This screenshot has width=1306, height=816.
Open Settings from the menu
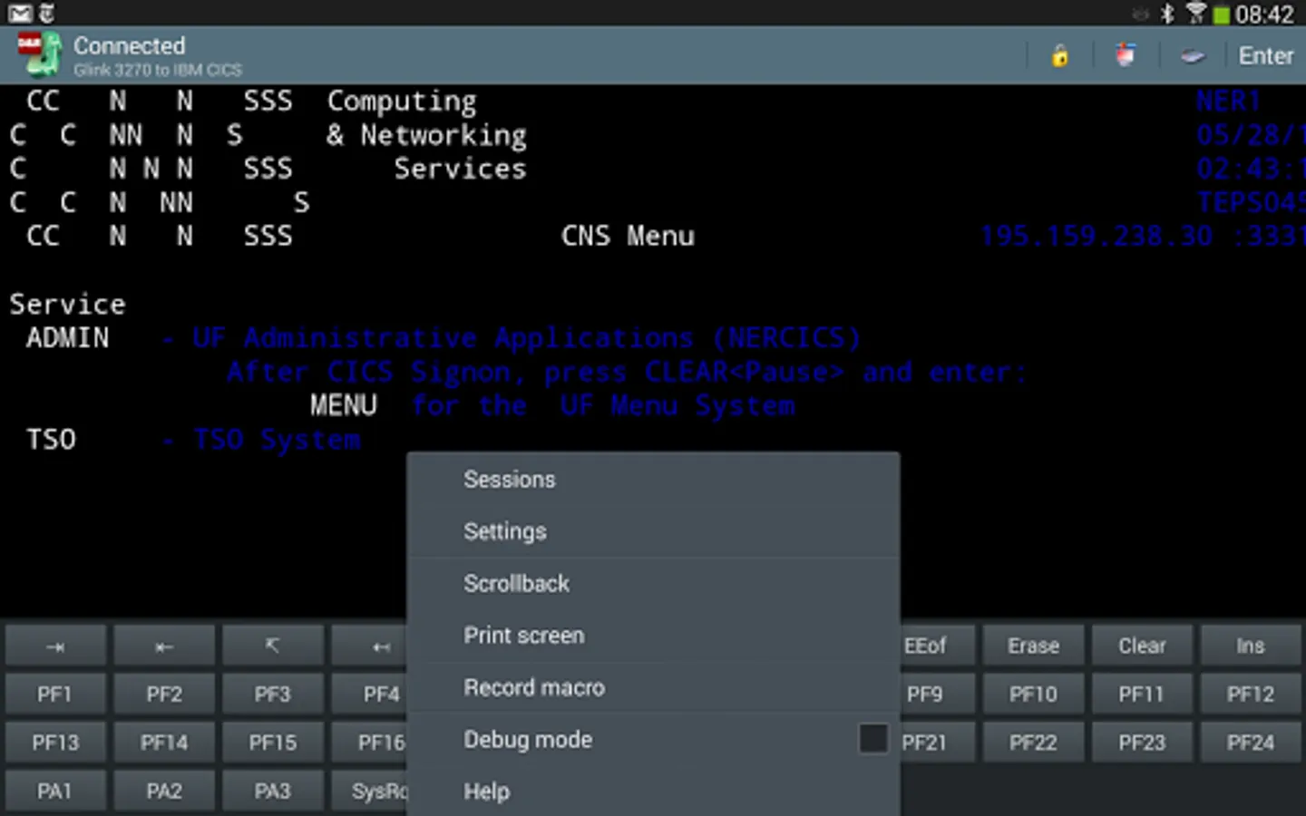(654, 531)
